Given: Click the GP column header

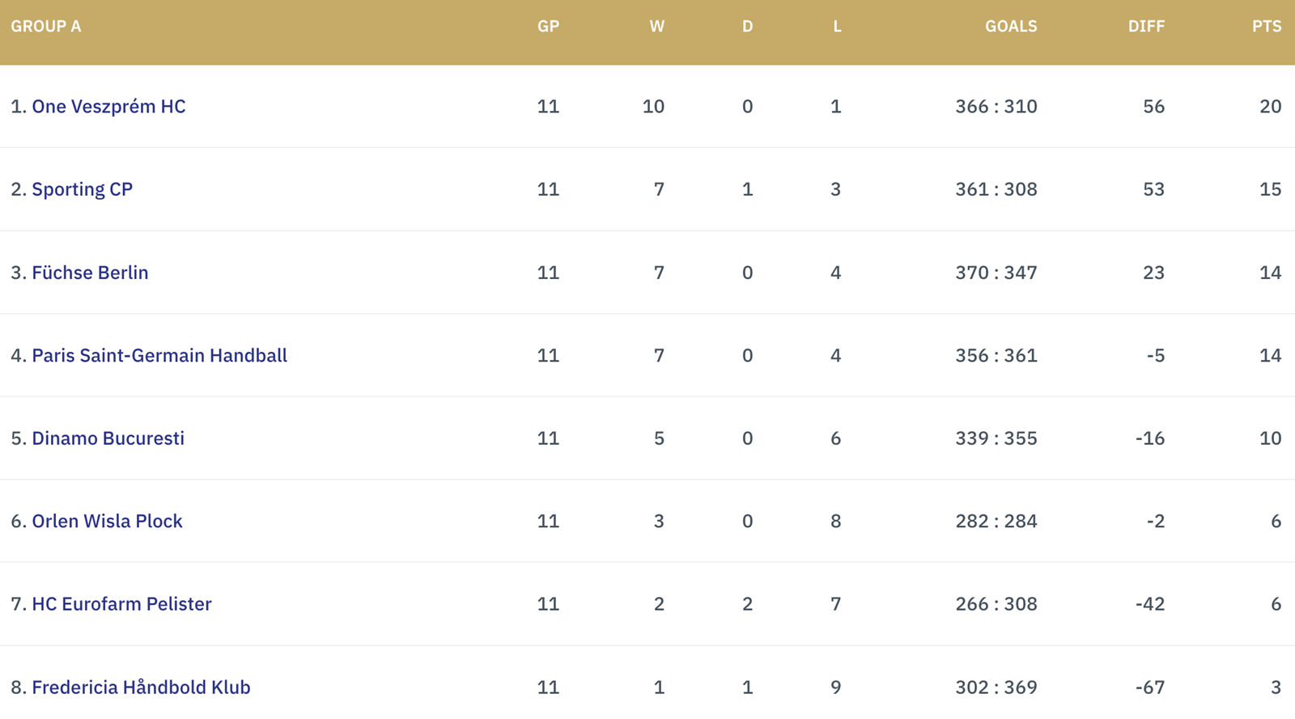Looking at the screenshot, I should point(548,26).
